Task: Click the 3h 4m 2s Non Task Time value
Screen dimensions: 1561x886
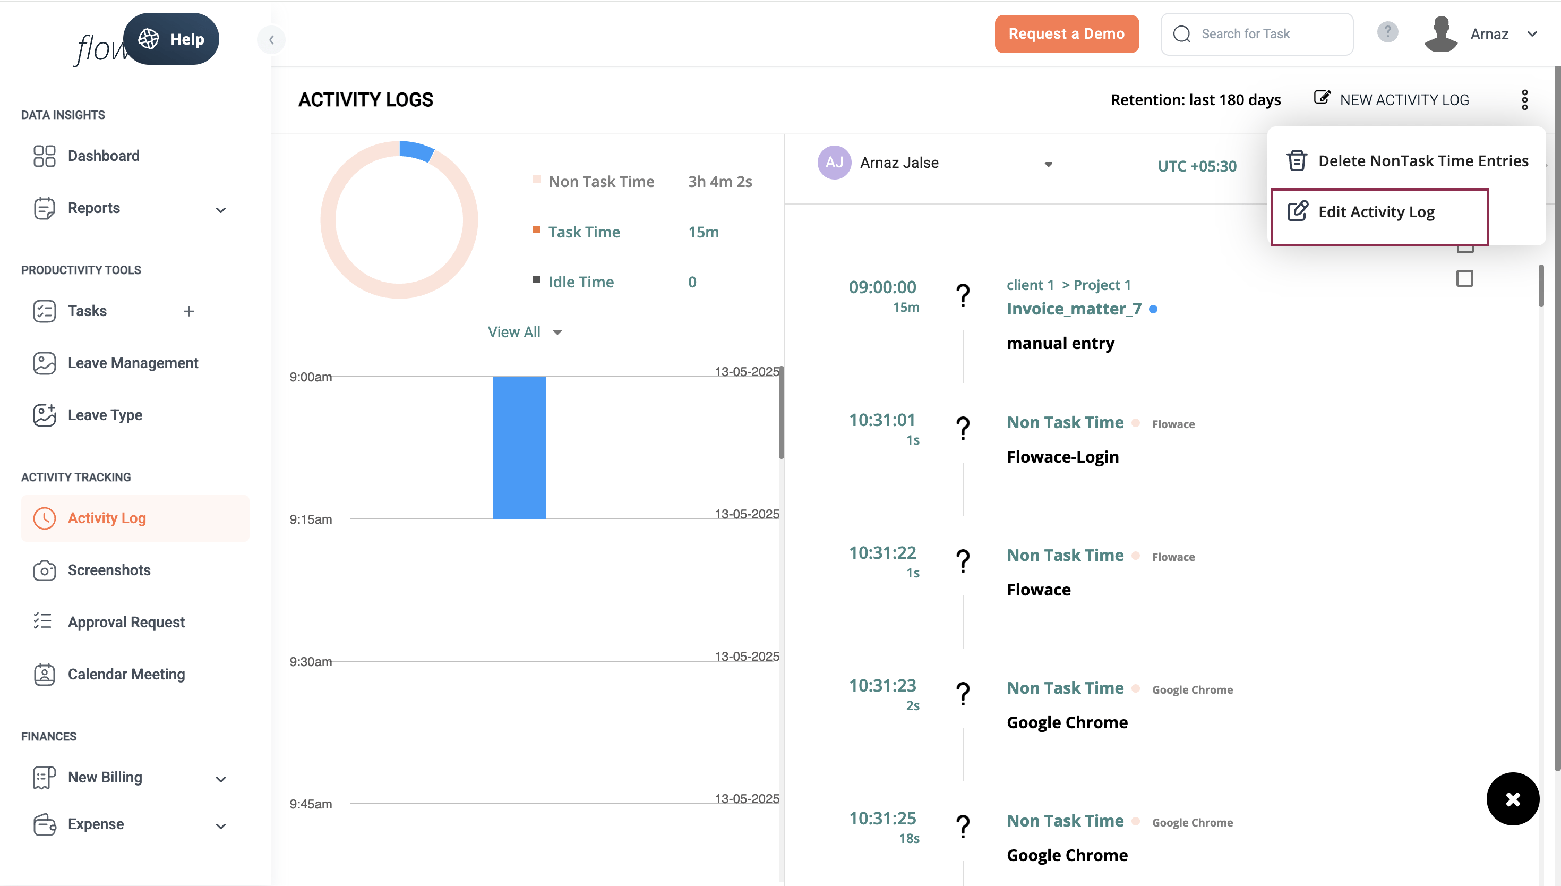Action: coord(719,181)
